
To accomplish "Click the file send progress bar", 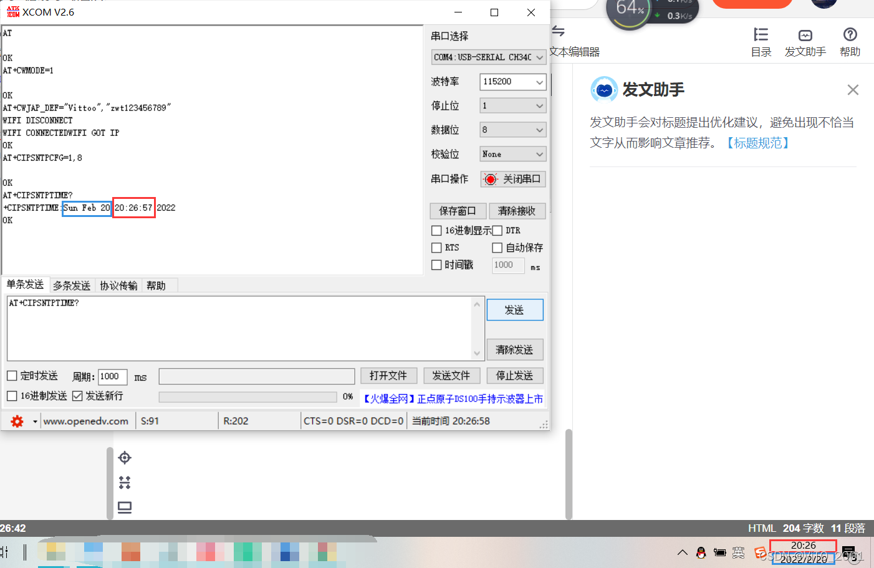I will point(248,397).
